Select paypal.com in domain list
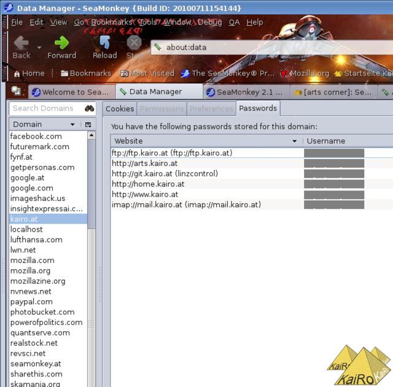The height and width of the screenshot is (387, 393). 49,302
